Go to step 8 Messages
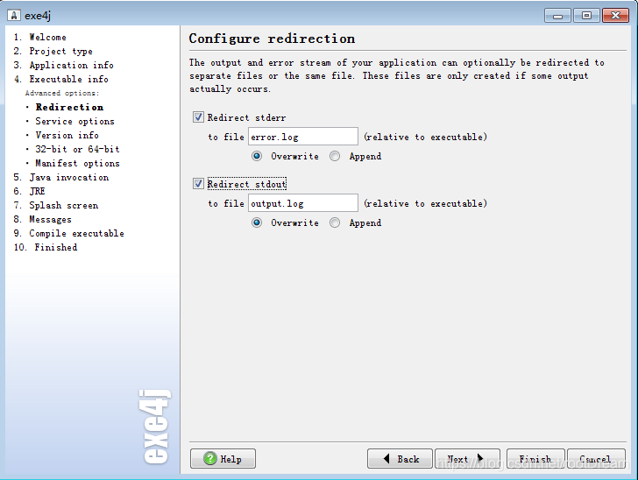The width and height of the screenshot is (638, 480). pos(42,219)
